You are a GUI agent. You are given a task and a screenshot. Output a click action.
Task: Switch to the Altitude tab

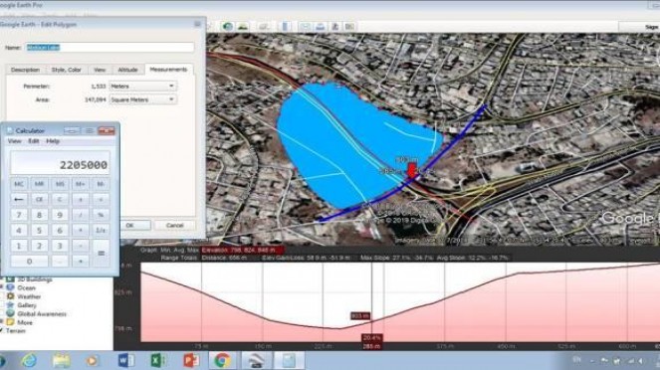tap(127, 70)
